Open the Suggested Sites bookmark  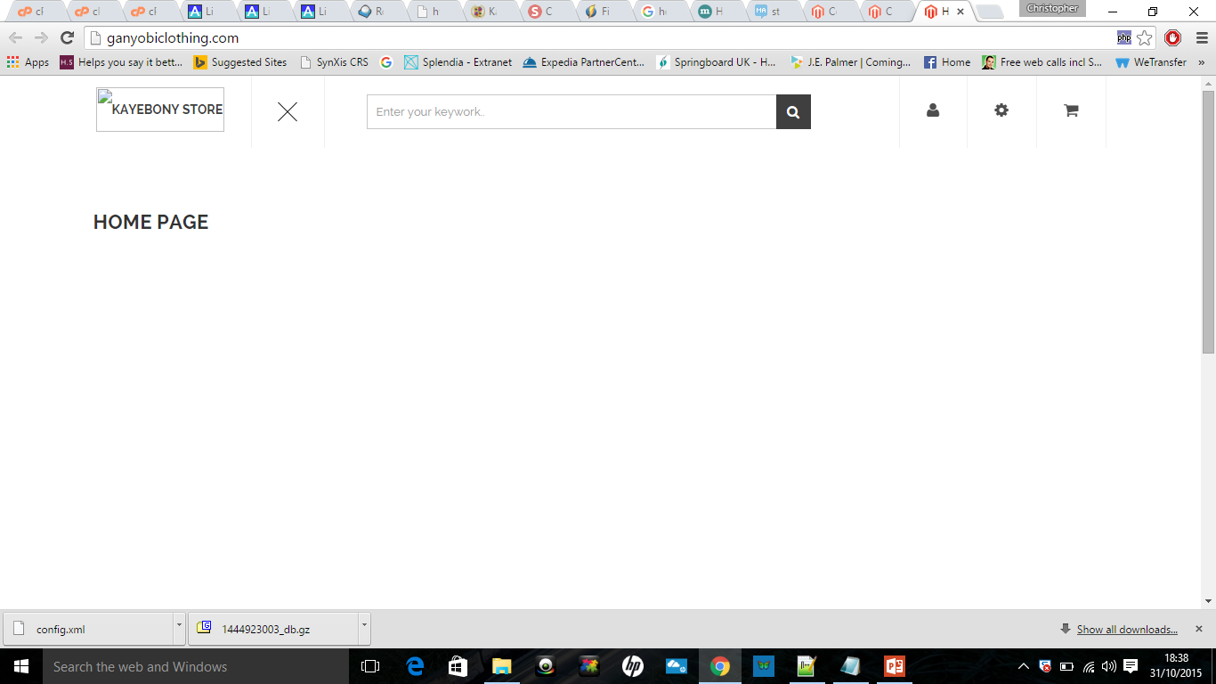pos(240,62)
